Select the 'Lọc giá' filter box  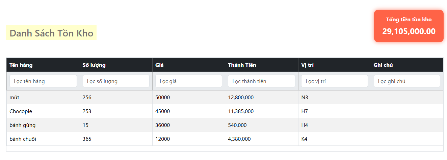coord(188,81)
